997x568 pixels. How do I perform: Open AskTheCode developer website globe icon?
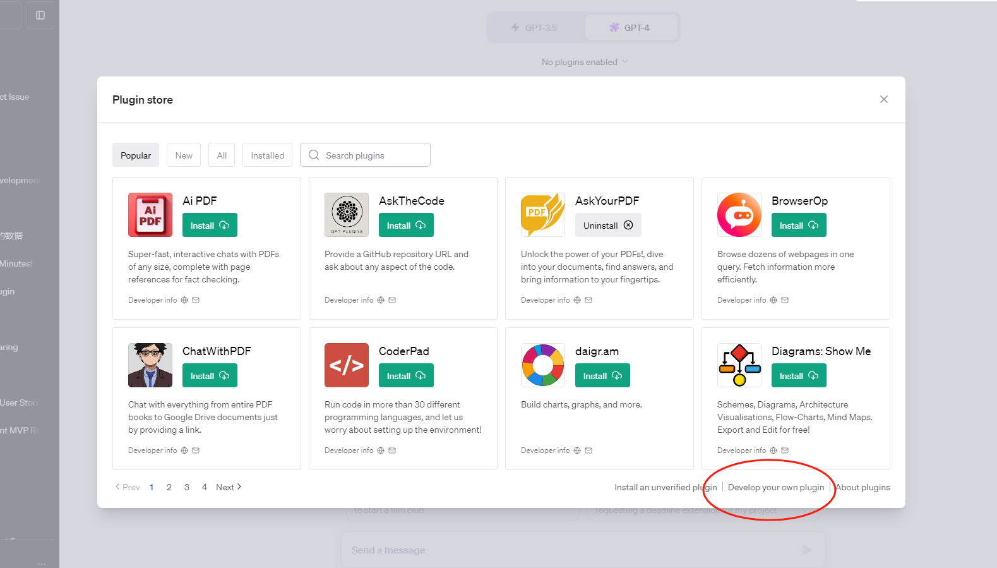tap(381, 300)
